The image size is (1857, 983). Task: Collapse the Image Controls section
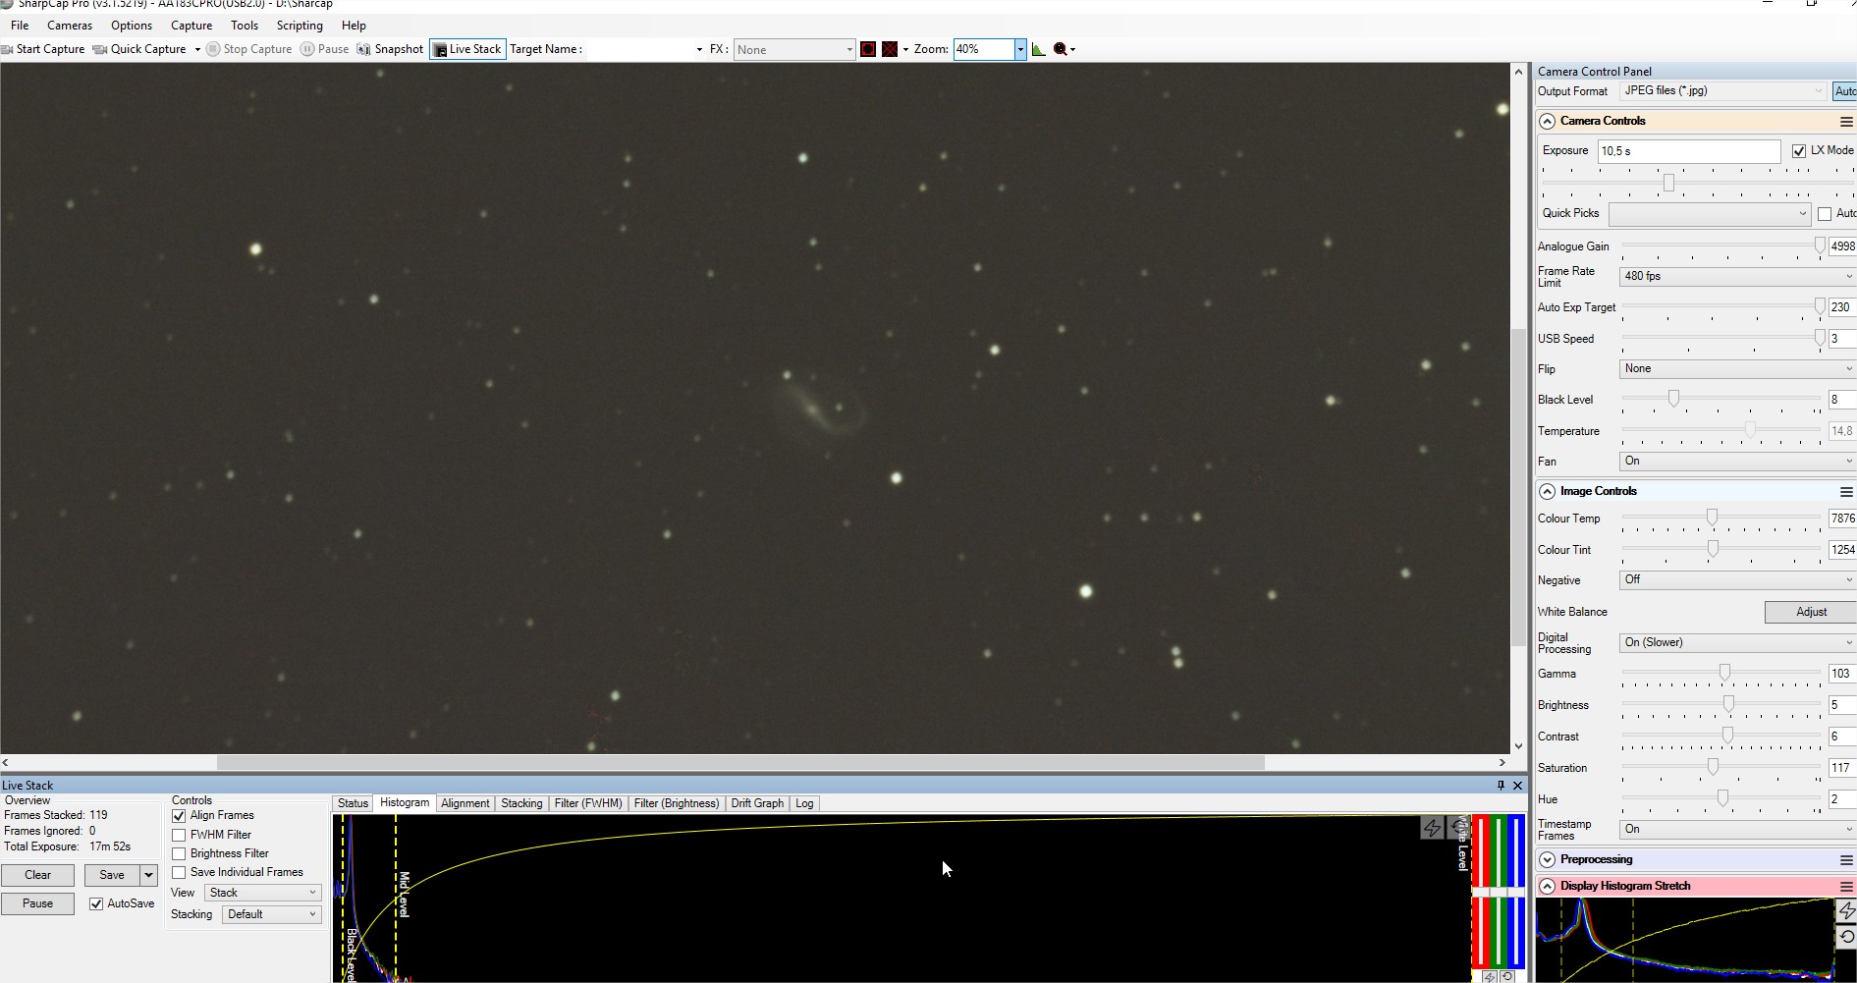coord(1548,492)
